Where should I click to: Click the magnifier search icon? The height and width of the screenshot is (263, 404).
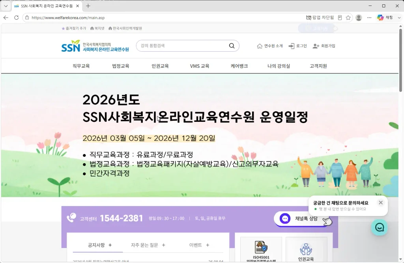point(232,46)
